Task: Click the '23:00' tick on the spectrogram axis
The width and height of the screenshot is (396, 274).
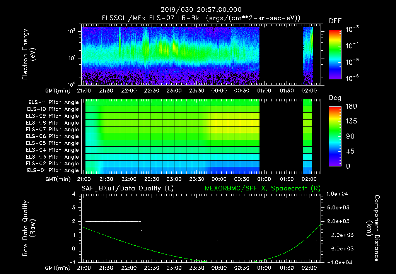Action: pos(174,91)
